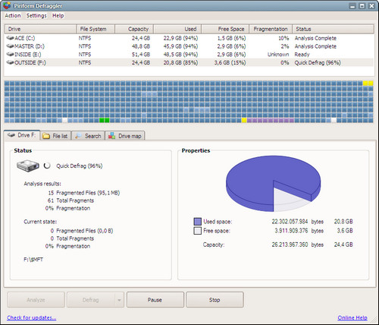
Task: Select the ACE (C:) drive icon
Action: click(11, 38)
